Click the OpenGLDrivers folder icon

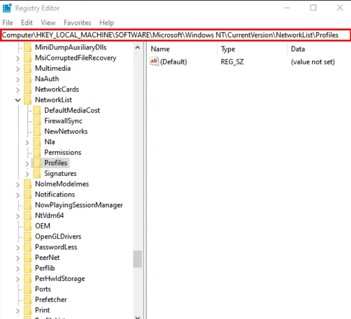(28, 237)
